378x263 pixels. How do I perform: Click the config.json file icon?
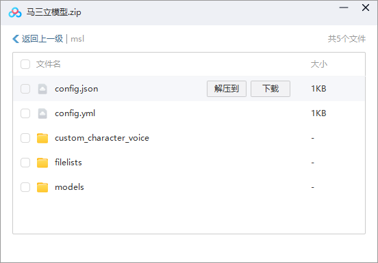[42, 89]
